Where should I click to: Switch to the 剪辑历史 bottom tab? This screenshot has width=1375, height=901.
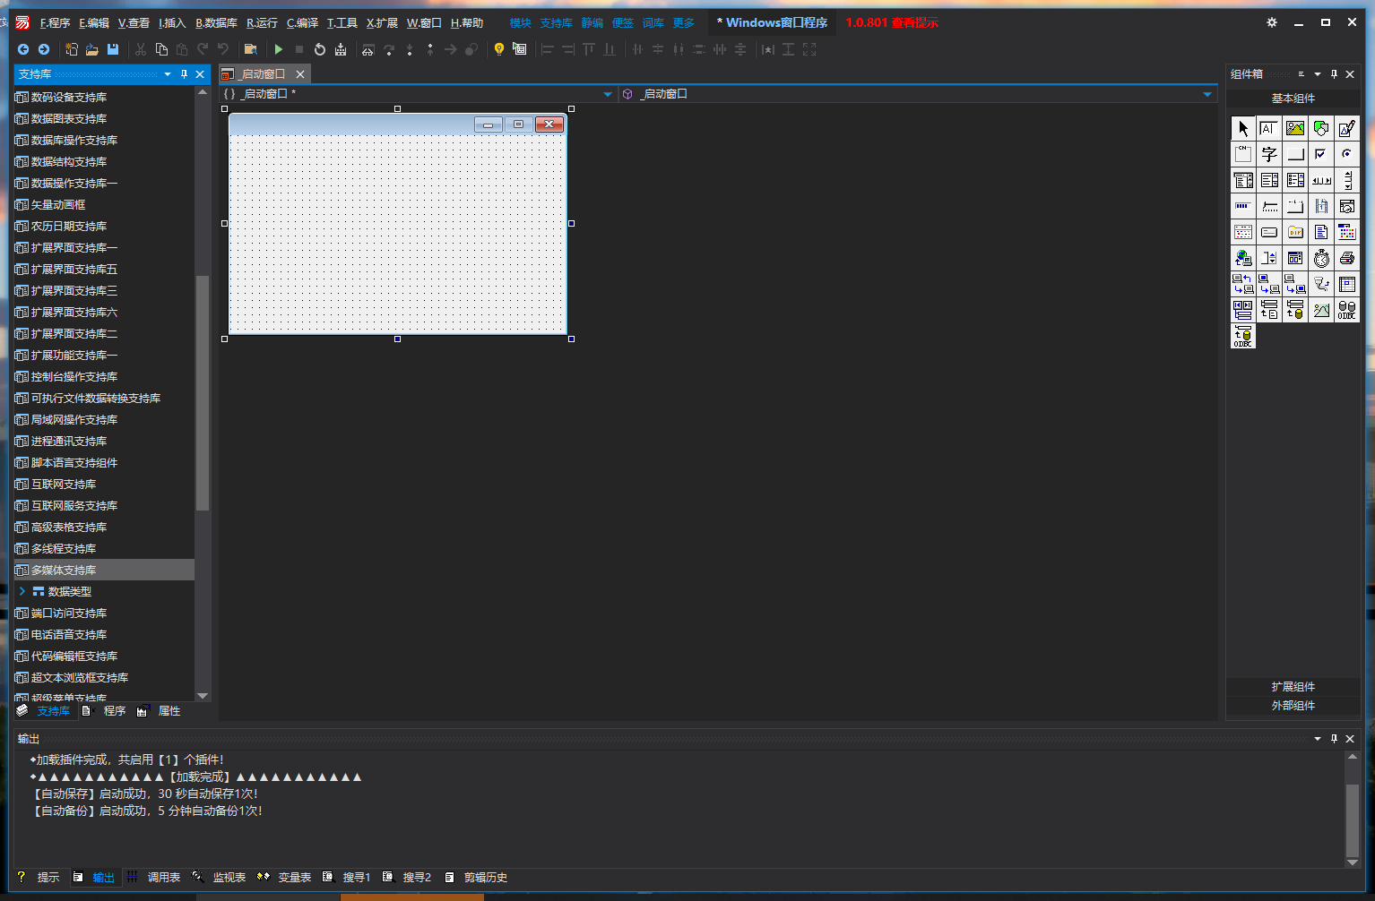pos(477,878)
